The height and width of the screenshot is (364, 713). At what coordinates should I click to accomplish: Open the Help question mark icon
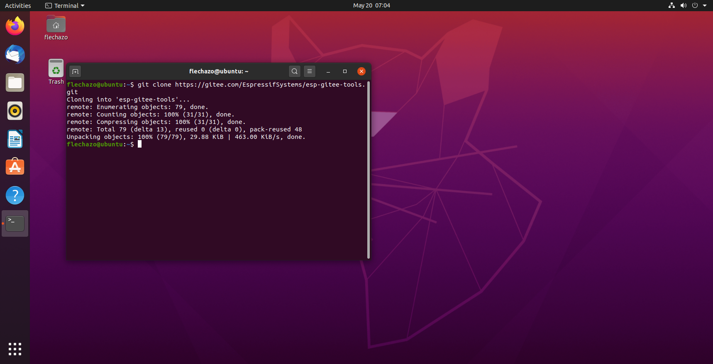(15, 195)
